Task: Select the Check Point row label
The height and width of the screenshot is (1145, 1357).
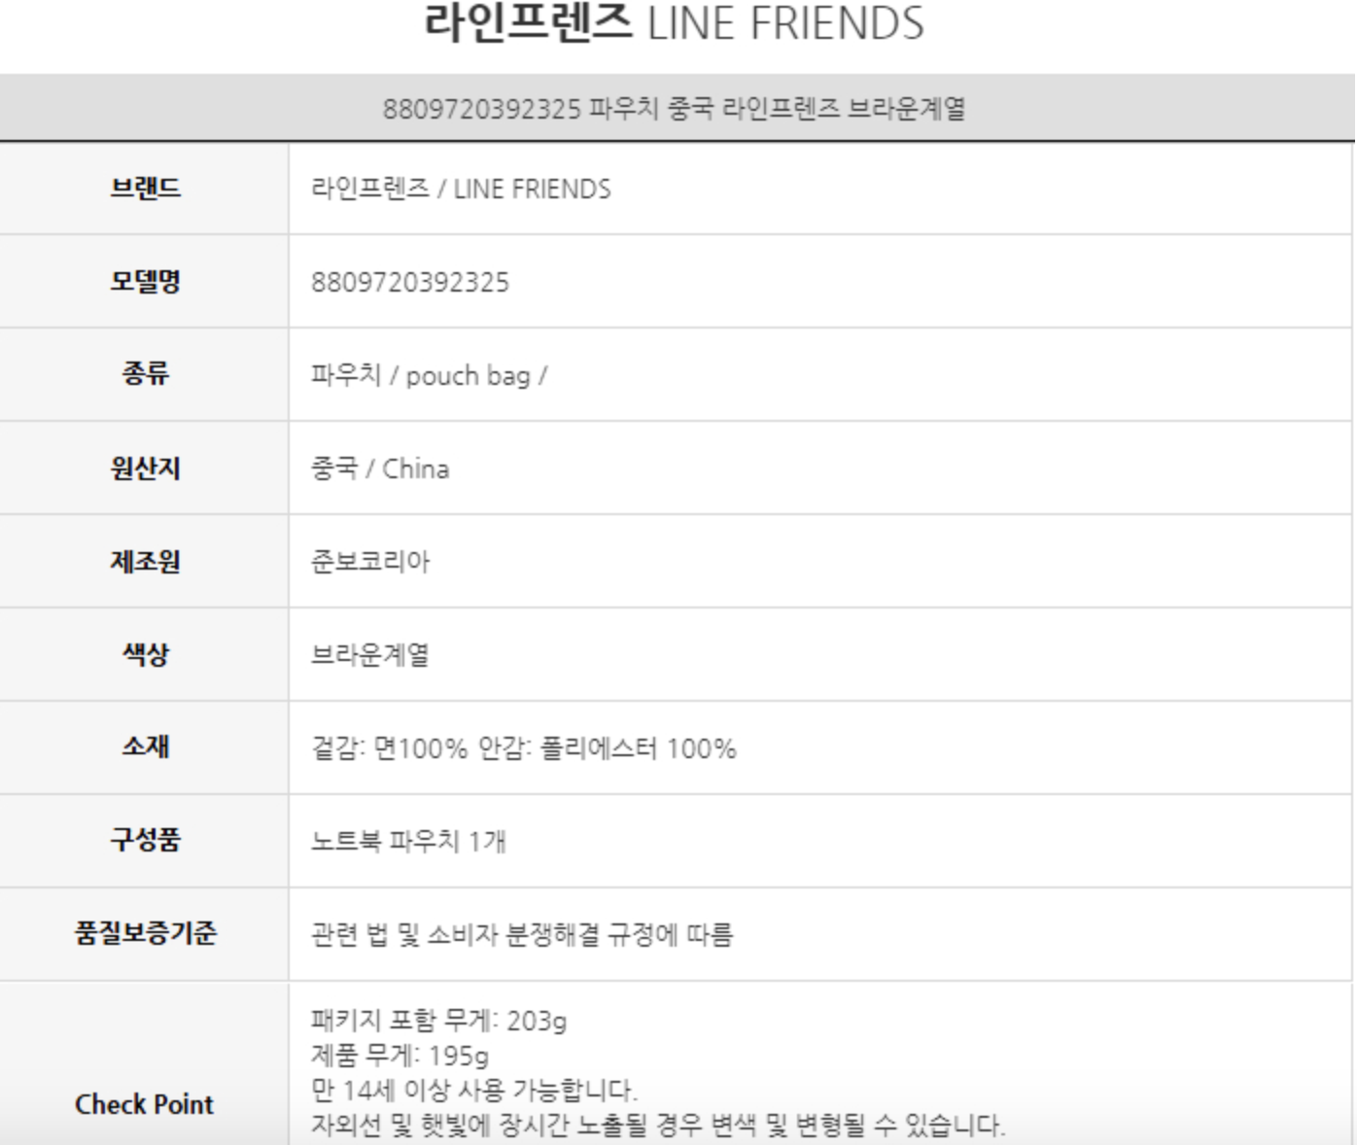Action: 144,1104
